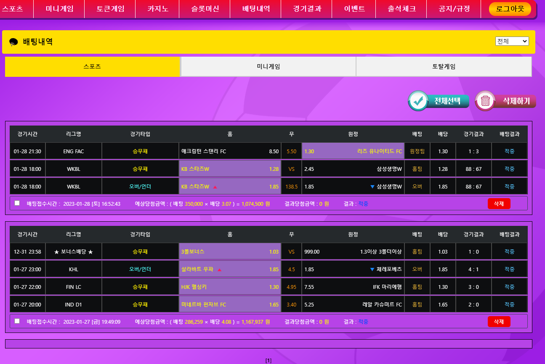This screenshot has width=545, height=364.
Task: Tick the checkbox for 2023-01-27 bet slip
Action: pos(17,321)
